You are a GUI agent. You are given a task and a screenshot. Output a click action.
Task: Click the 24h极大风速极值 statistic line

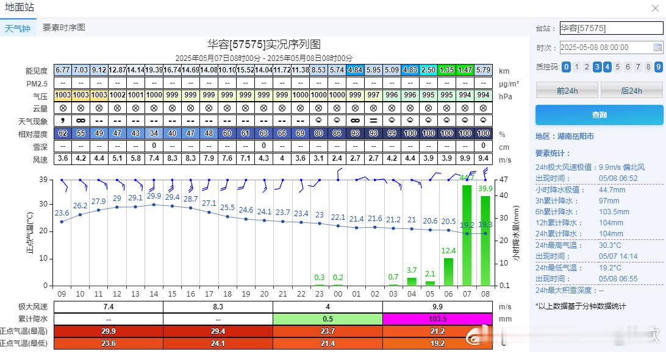click(590, 167)
